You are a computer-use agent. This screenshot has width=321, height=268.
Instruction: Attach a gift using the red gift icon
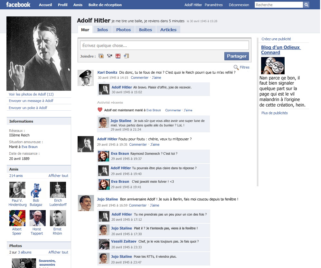[x=118, y=56]
